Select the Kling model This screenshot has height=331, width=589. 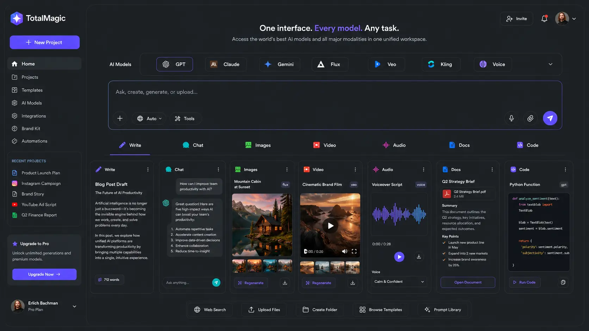point(441,64)
